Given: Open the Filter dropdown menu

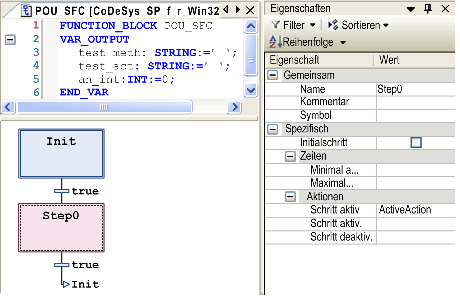Looking at the screenshot, I should [313, 25].
